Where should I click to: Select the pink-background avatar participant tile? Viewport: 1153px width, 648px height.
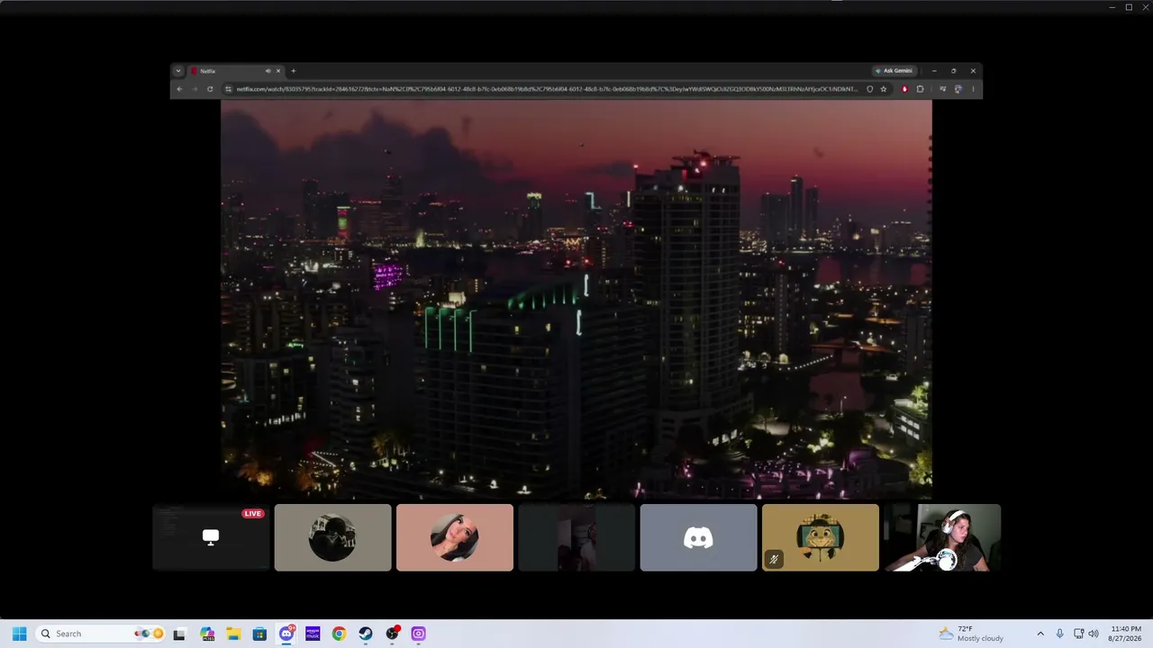click(455, 537)
